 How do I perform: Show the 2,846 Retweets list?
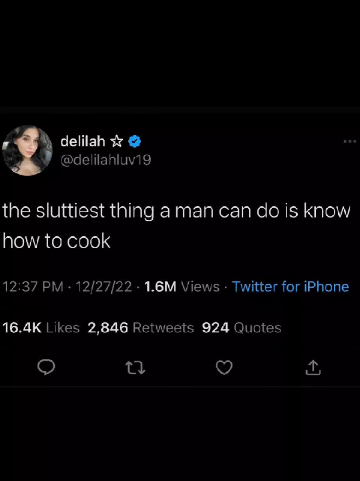(x=141, y=328)
